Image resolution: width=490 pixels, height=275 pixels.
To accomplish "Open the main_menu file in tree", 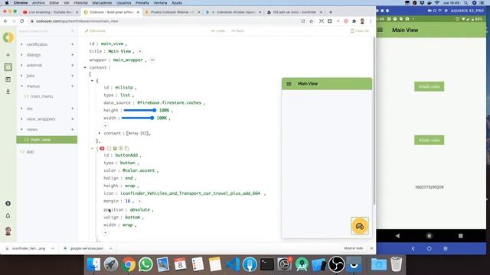I will point(41,96).
